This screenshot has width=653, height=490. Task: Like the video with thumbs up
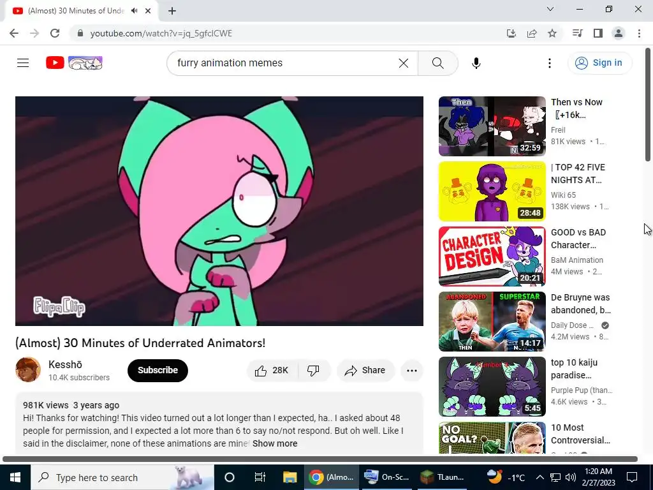point(273,371)
